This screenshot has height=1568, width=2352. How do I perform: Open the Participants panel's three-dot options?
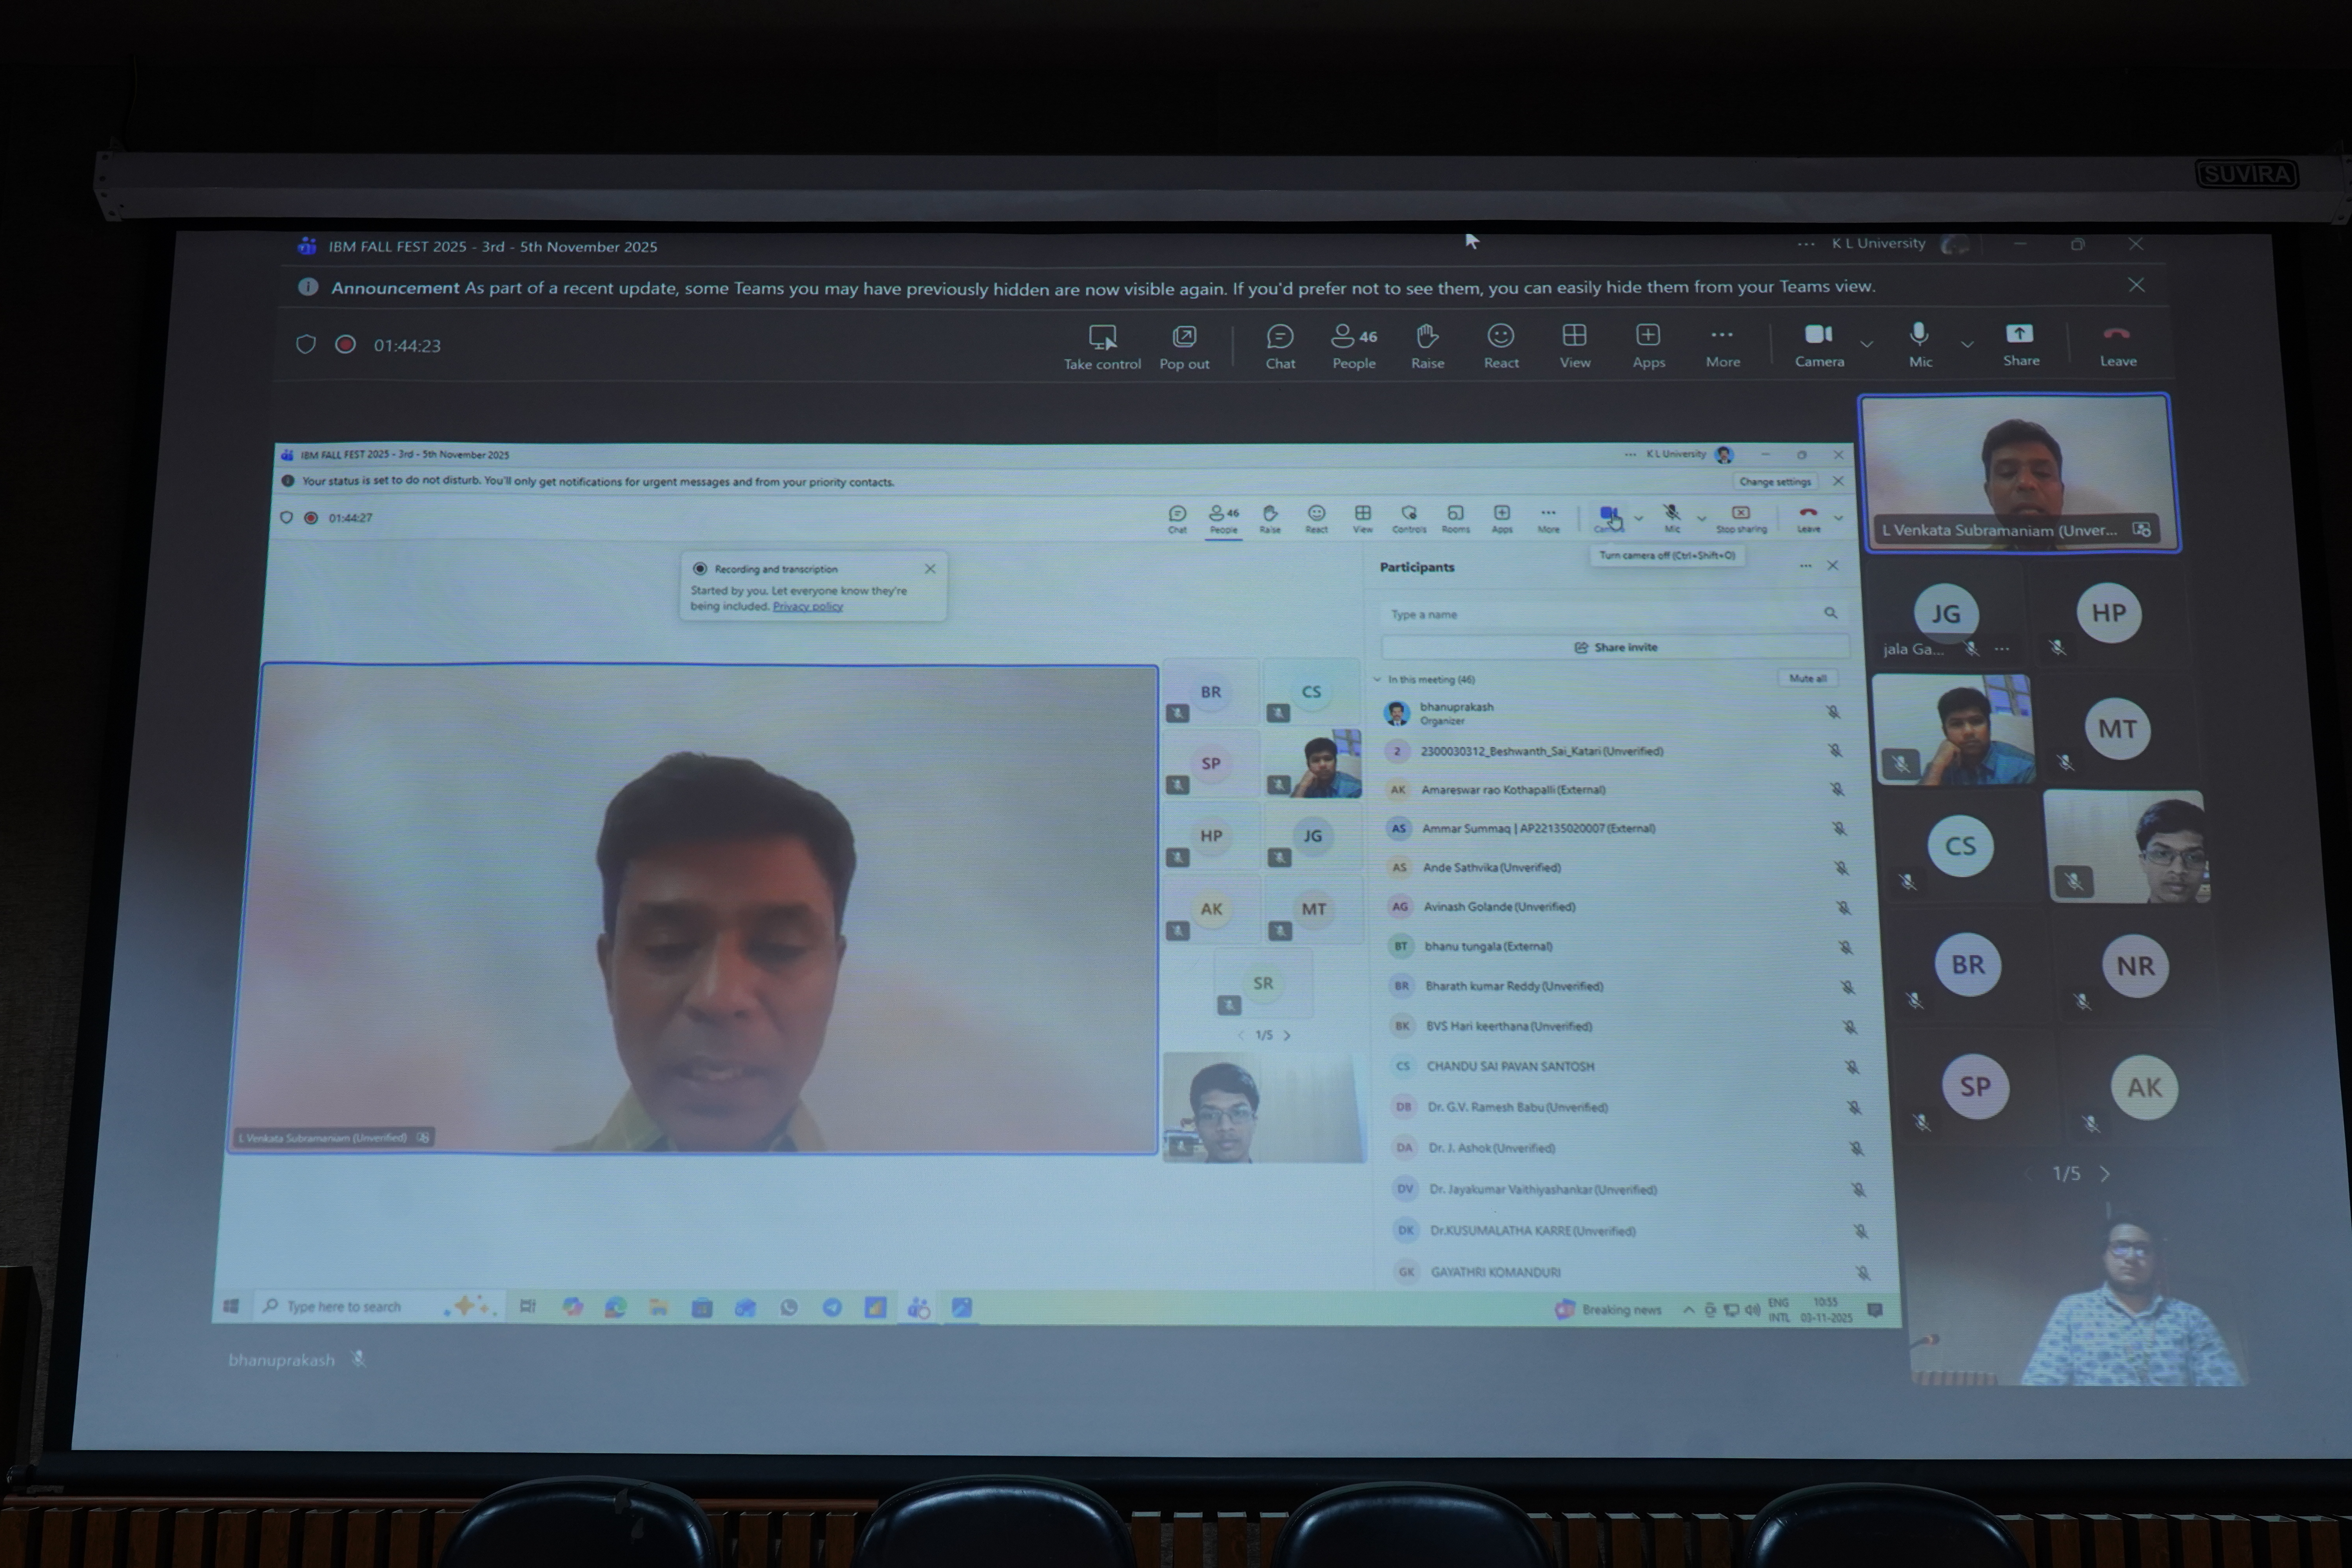pos(1805,566)
